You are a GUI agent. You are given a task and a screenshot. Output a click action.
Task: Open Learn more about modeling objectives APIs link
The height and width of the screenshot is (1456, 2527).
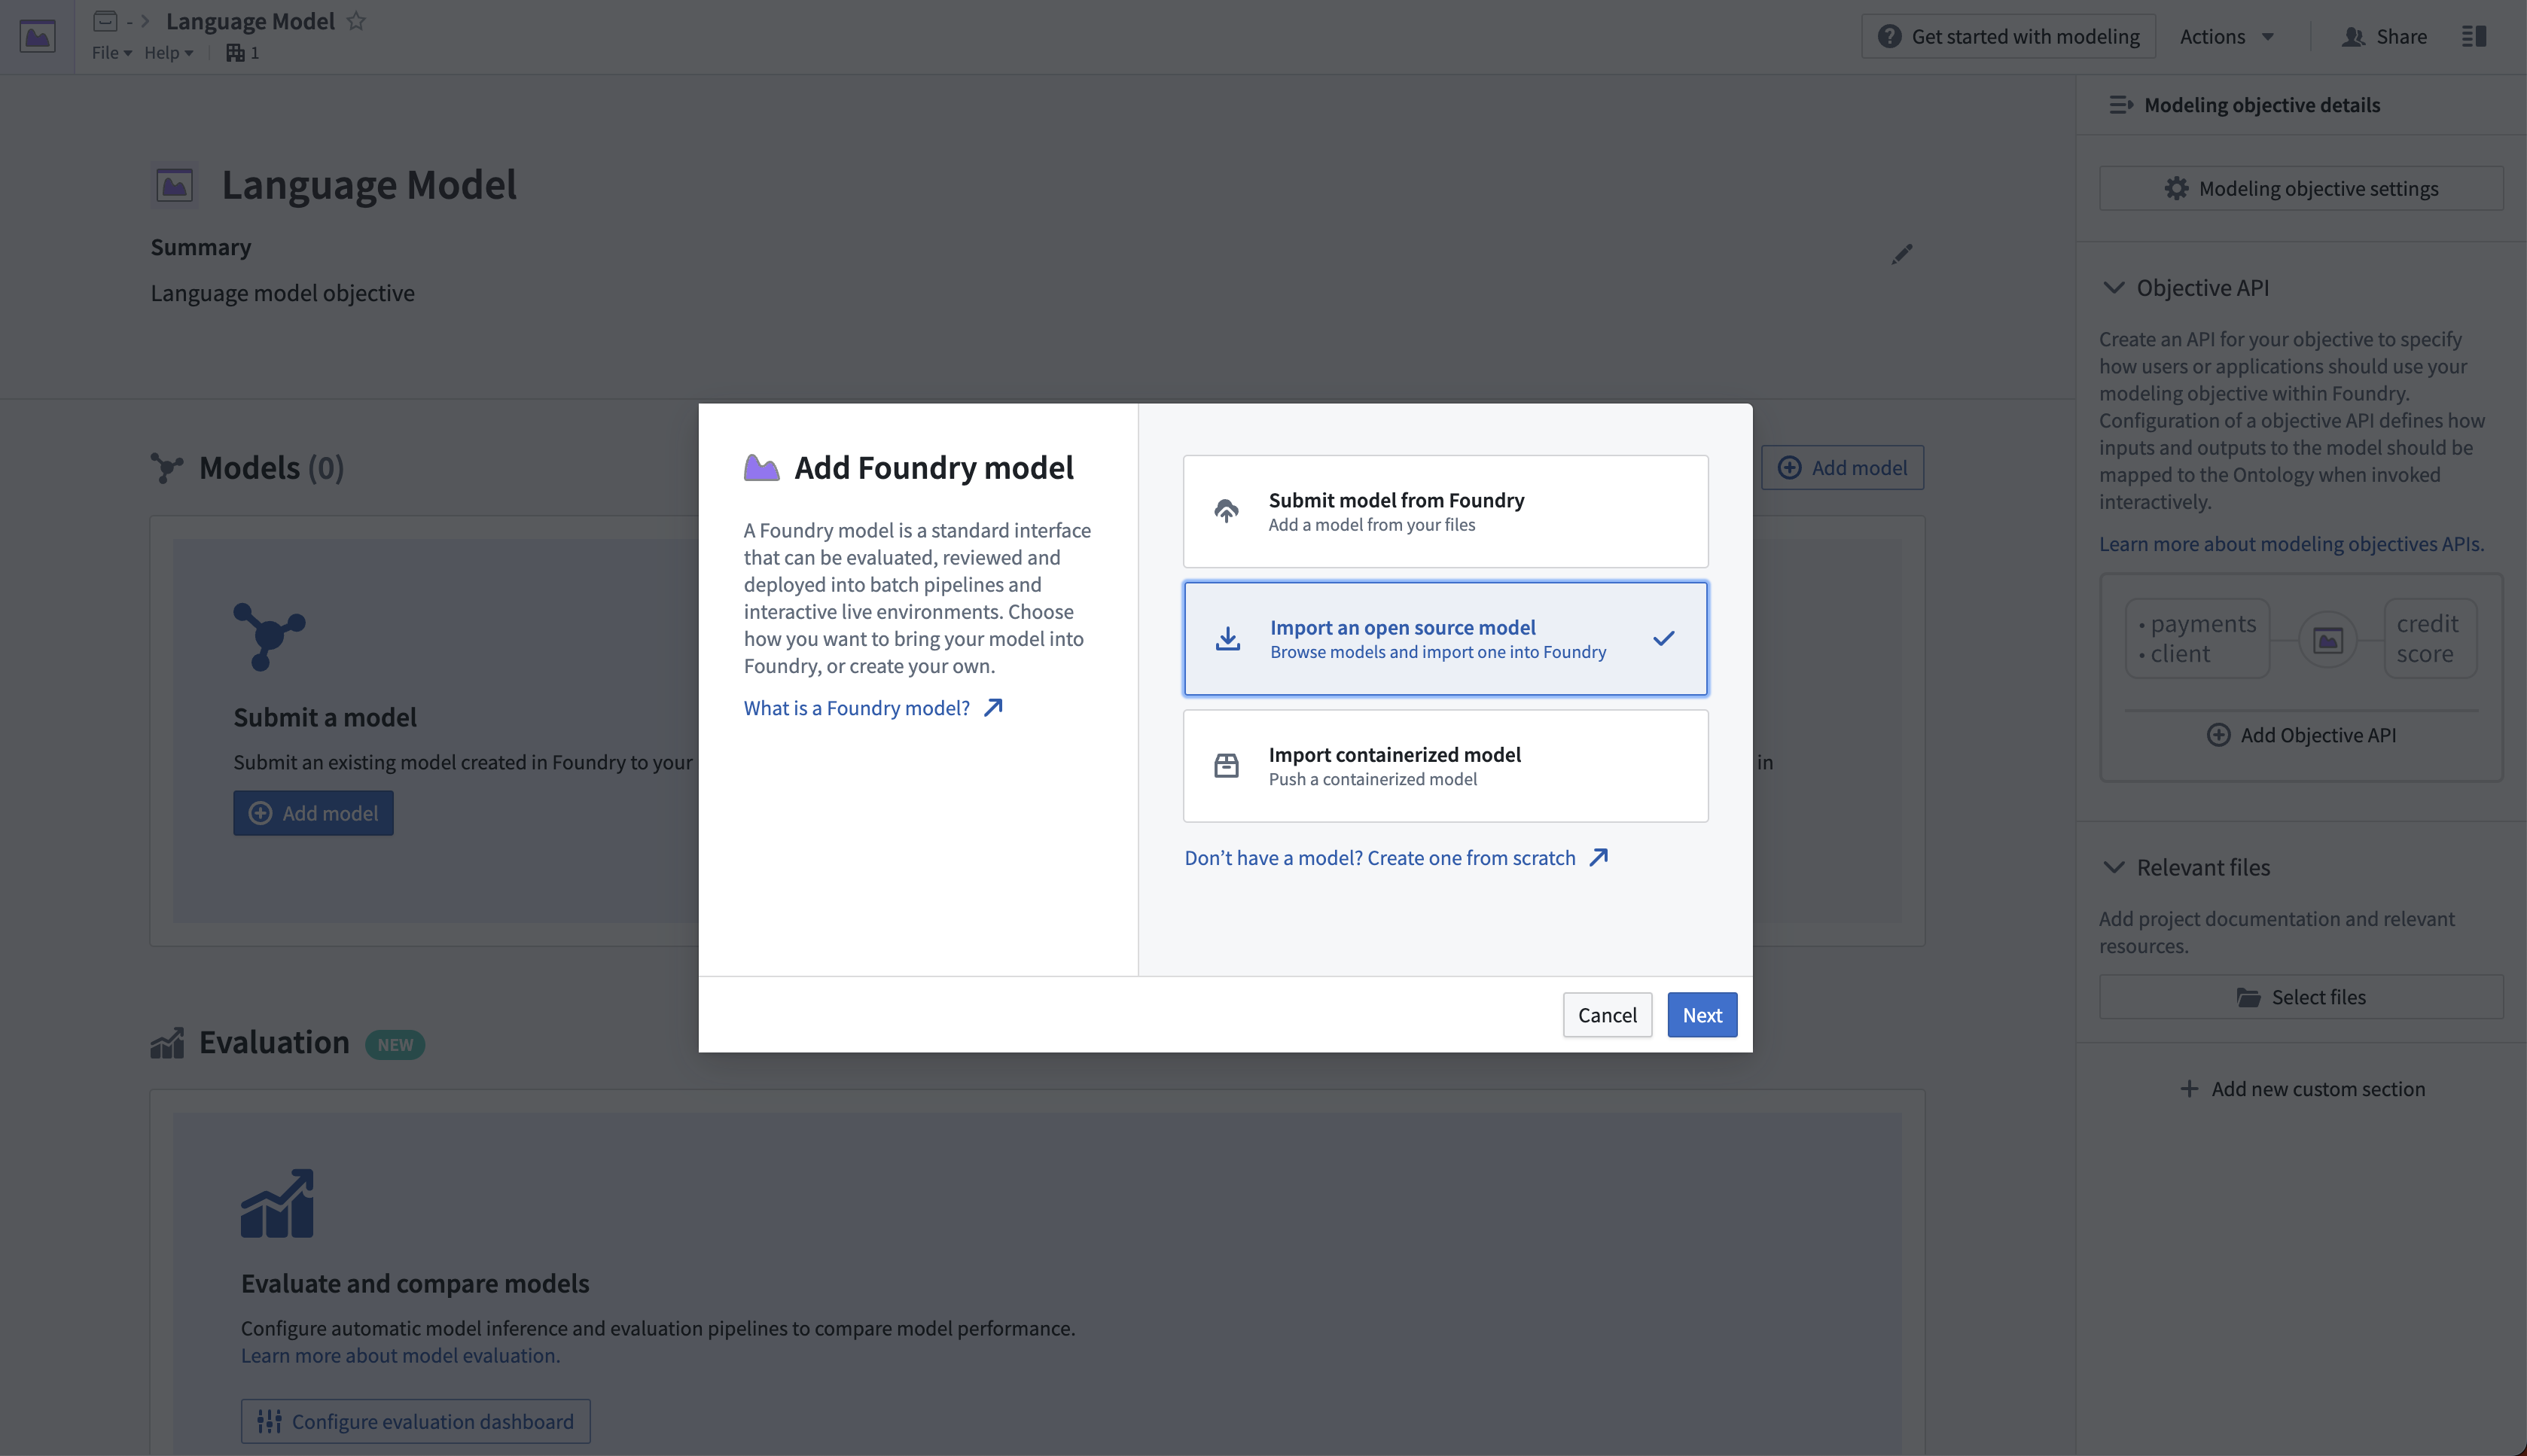[2292, 544]
